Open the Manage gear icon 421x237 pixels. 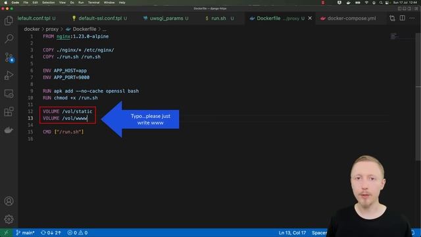(9, 219)
